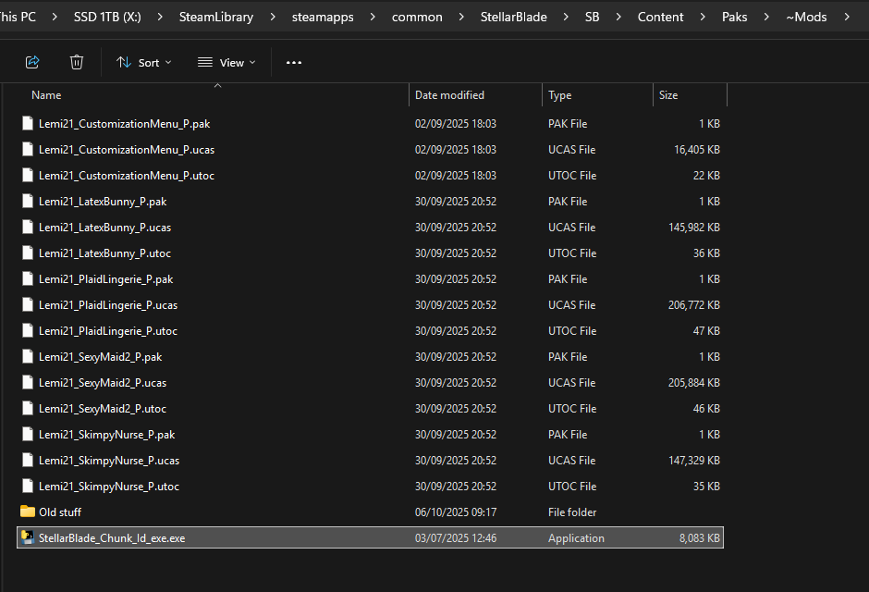Select StellarBlade_Chunk_Id_exe.exe file name
This screenshot has height=592, width=869.
[x=112, y=538]
